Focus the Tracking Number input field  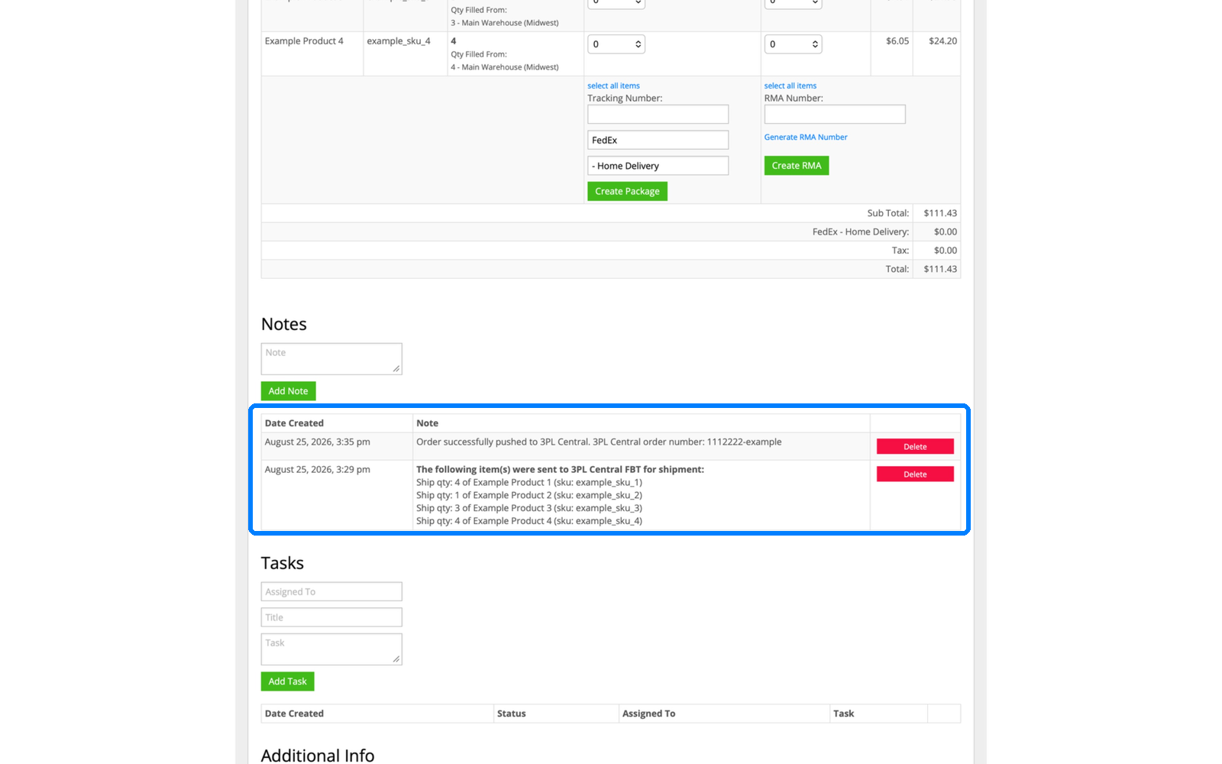pyautogui.click(x=658, y=115)
